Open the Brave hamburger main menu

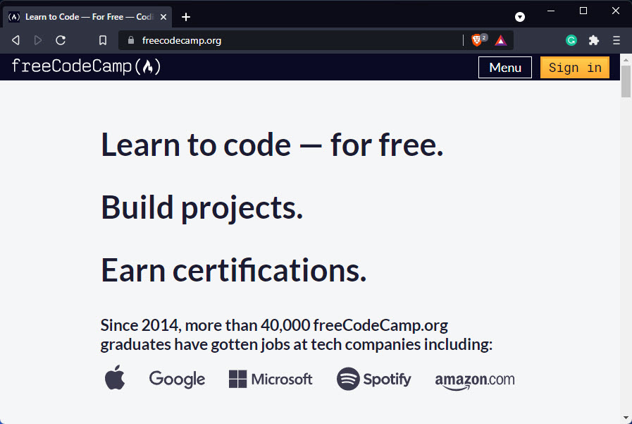click(616, 40)
